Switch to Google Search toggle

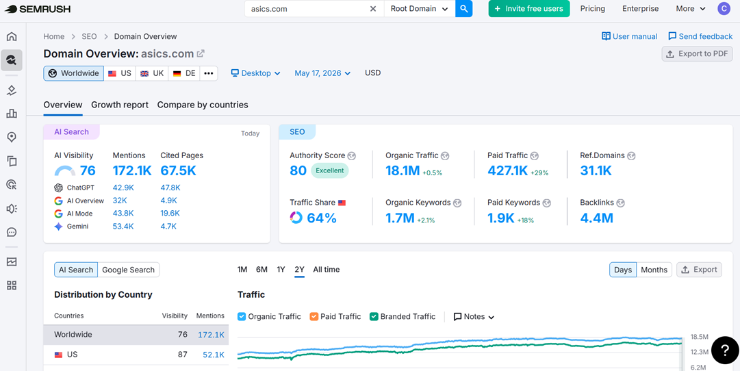click(129, 270)
